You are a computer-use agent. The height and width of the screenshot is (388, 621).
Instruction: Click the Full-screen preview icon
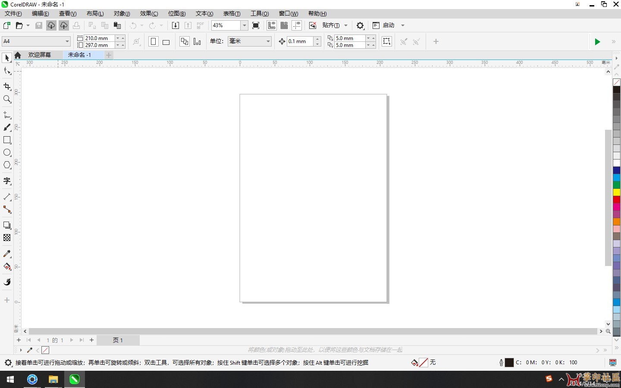(x=256, y=25)
